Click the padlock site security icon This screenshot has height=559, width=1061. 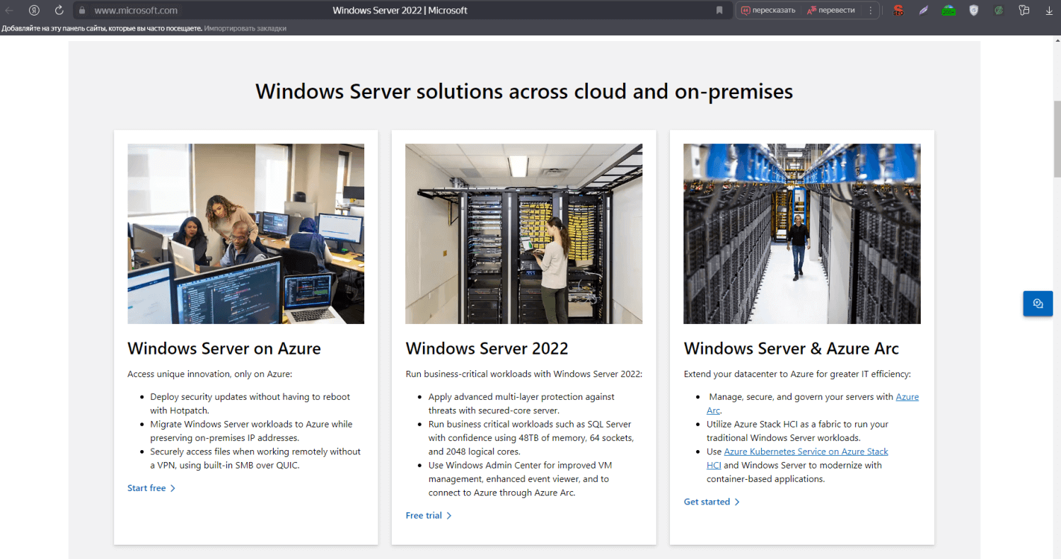coord(82,11)
